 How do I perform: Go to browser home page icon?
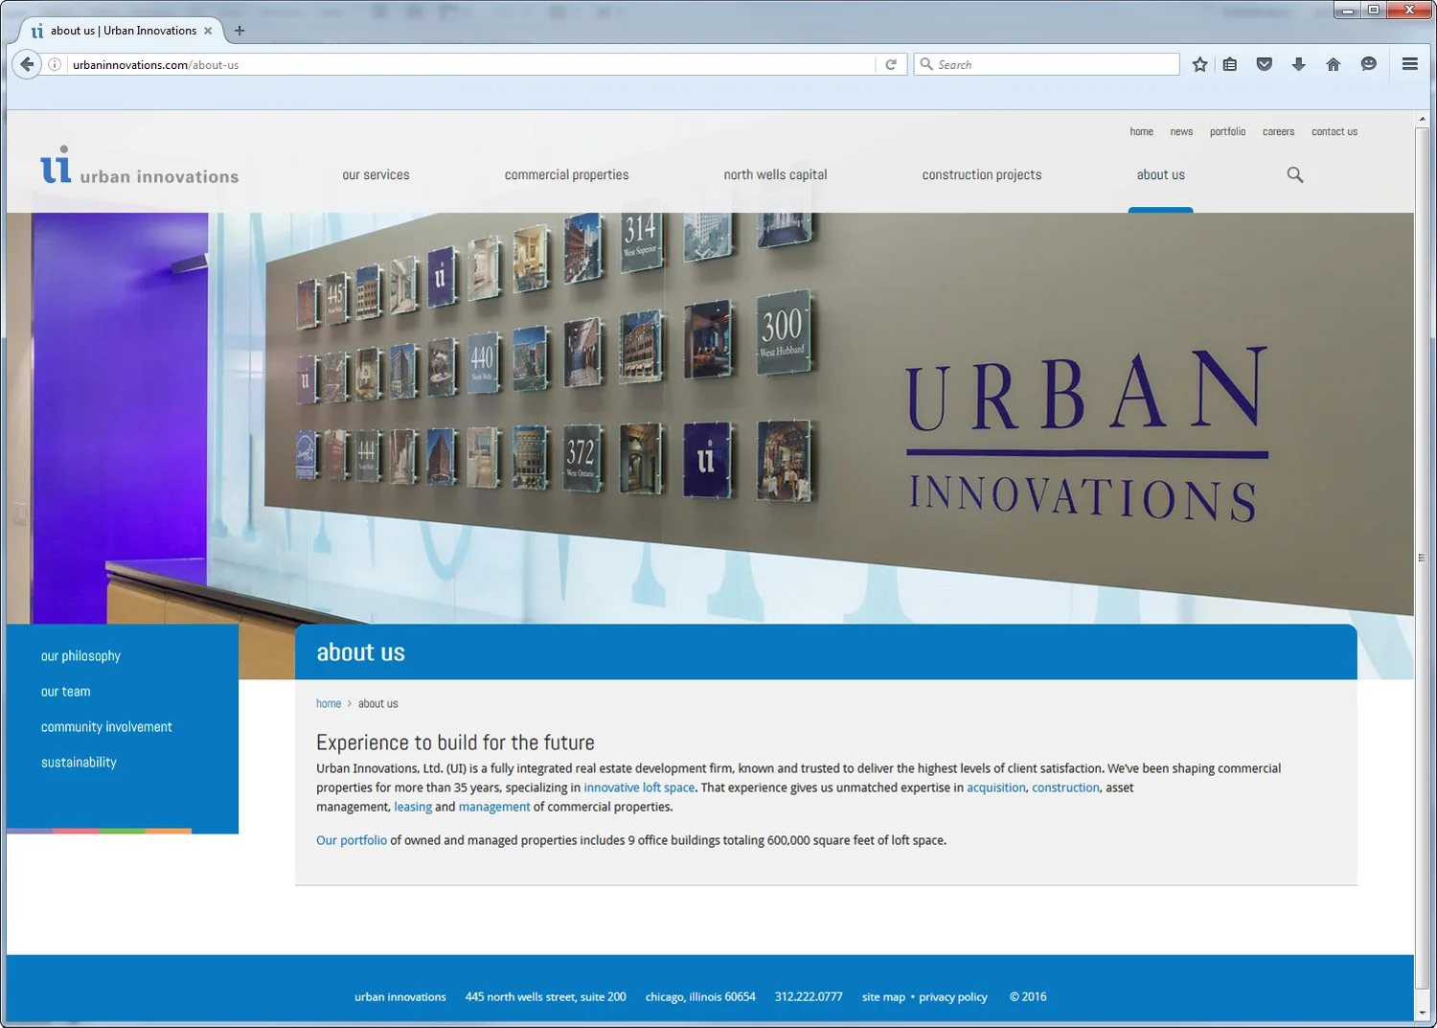pos(1334,64)
